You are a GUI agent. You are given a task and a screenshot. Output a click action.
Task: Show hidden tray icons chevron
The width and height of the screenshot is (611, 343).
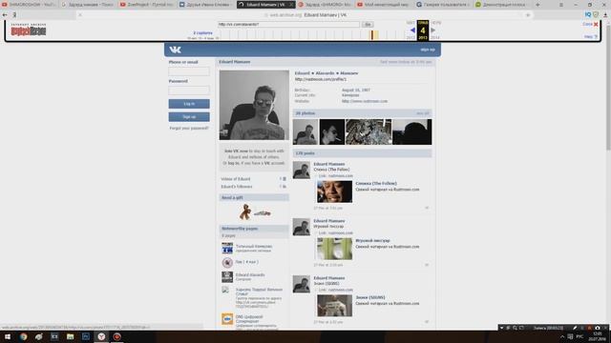click(562, 336)
